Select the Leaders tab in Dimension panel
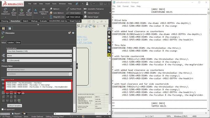Screen dimensions: 210x118 pos(11,43)
